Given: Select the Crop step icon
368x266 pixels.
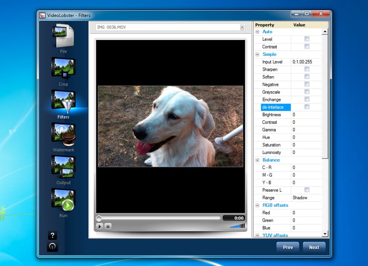Looking at the screenshot, I should click(63, 69).
